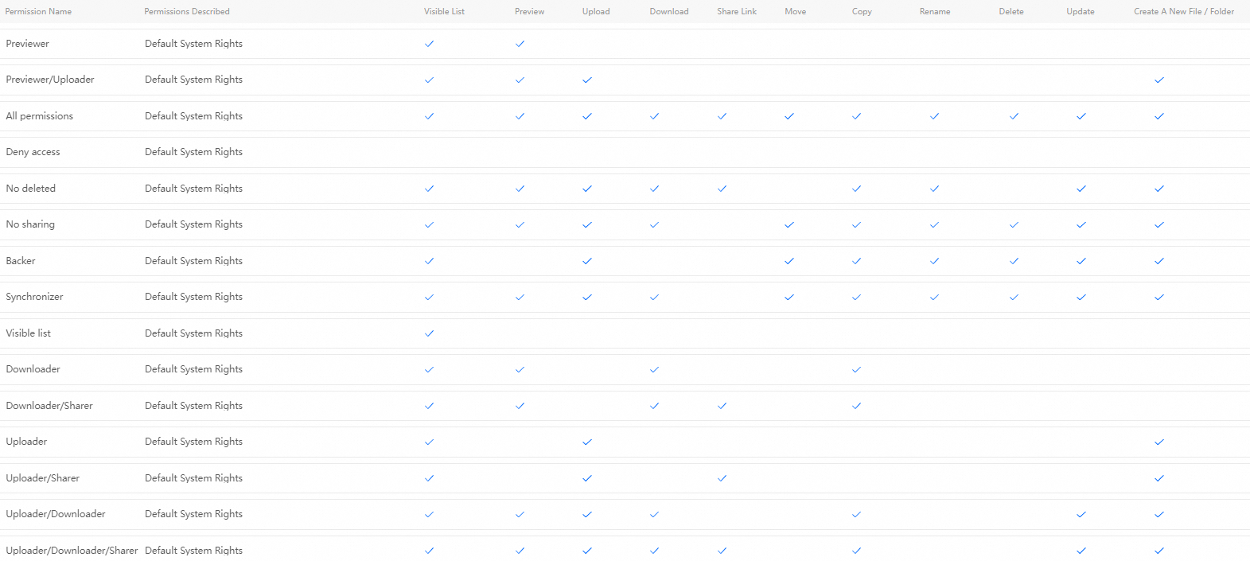
Task: Click the Update checkmark in No deleted row
Action: pos(1081,189)
